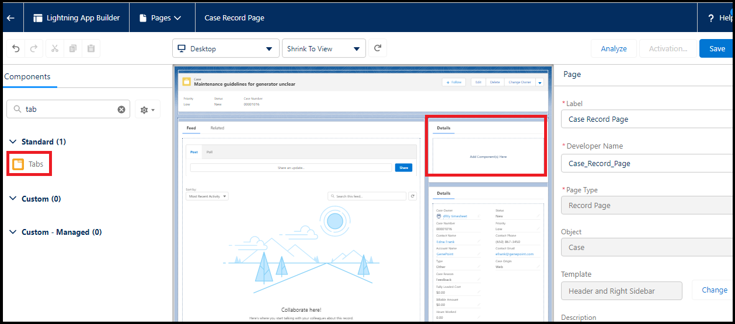Click the Edna Frank contact link
The height and width of the screenshot is (324, 735).
click(445, 242)
